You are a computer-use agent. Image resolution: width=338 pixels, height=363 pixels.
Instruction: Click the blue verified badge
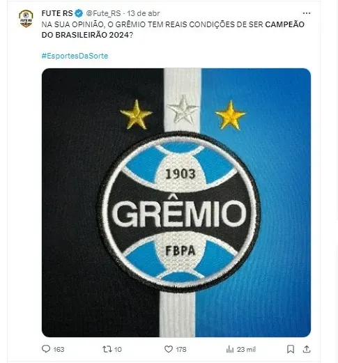click(x=79, y=13)
